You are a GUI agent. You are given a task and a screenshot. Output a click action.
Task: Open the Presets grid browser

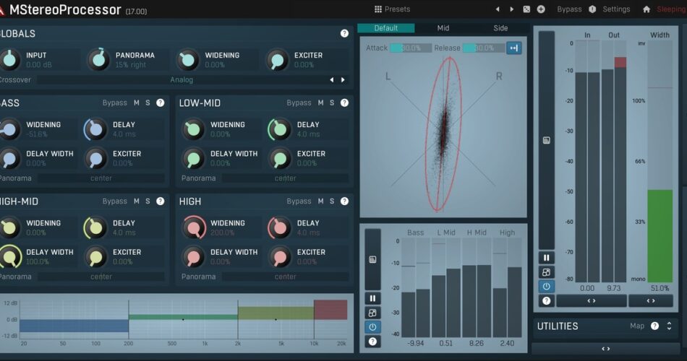tap(392, 9)
